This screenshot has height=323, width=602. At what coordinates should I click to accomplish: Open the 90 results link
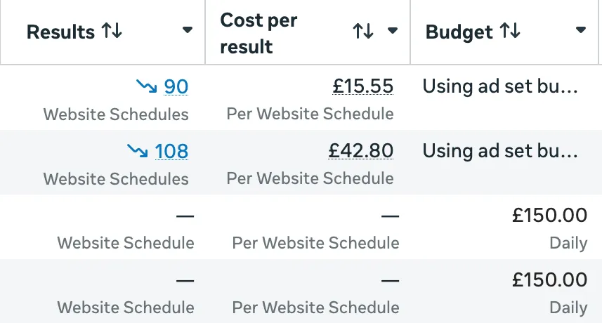point(176,86)
